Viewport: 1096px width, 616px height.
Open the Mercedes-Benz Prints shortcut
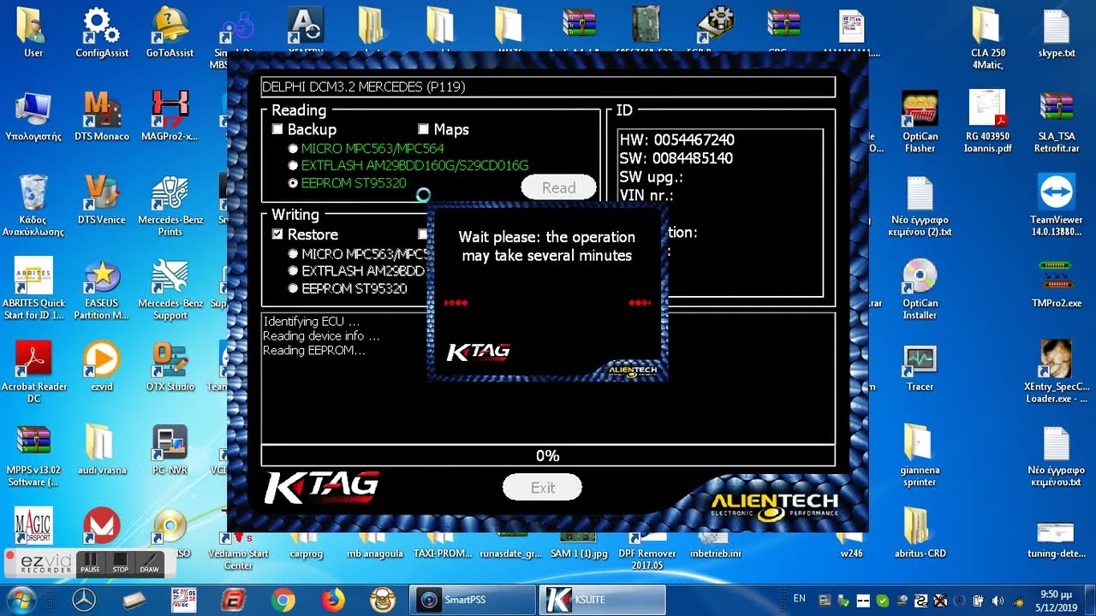coord(170,205)
